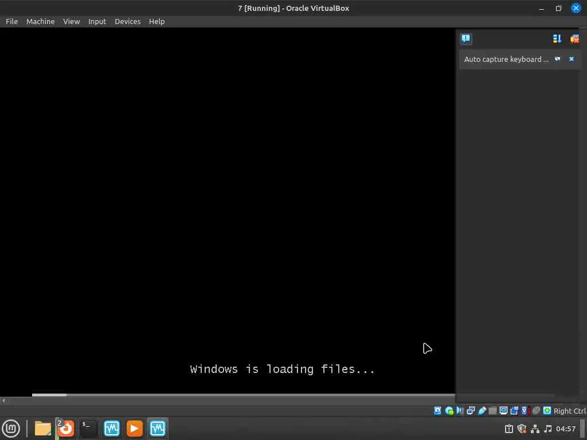The image size is (587, 440).
Task: Switch to the active VirtualBox VM taskbar window
Action: click(157, 429)
